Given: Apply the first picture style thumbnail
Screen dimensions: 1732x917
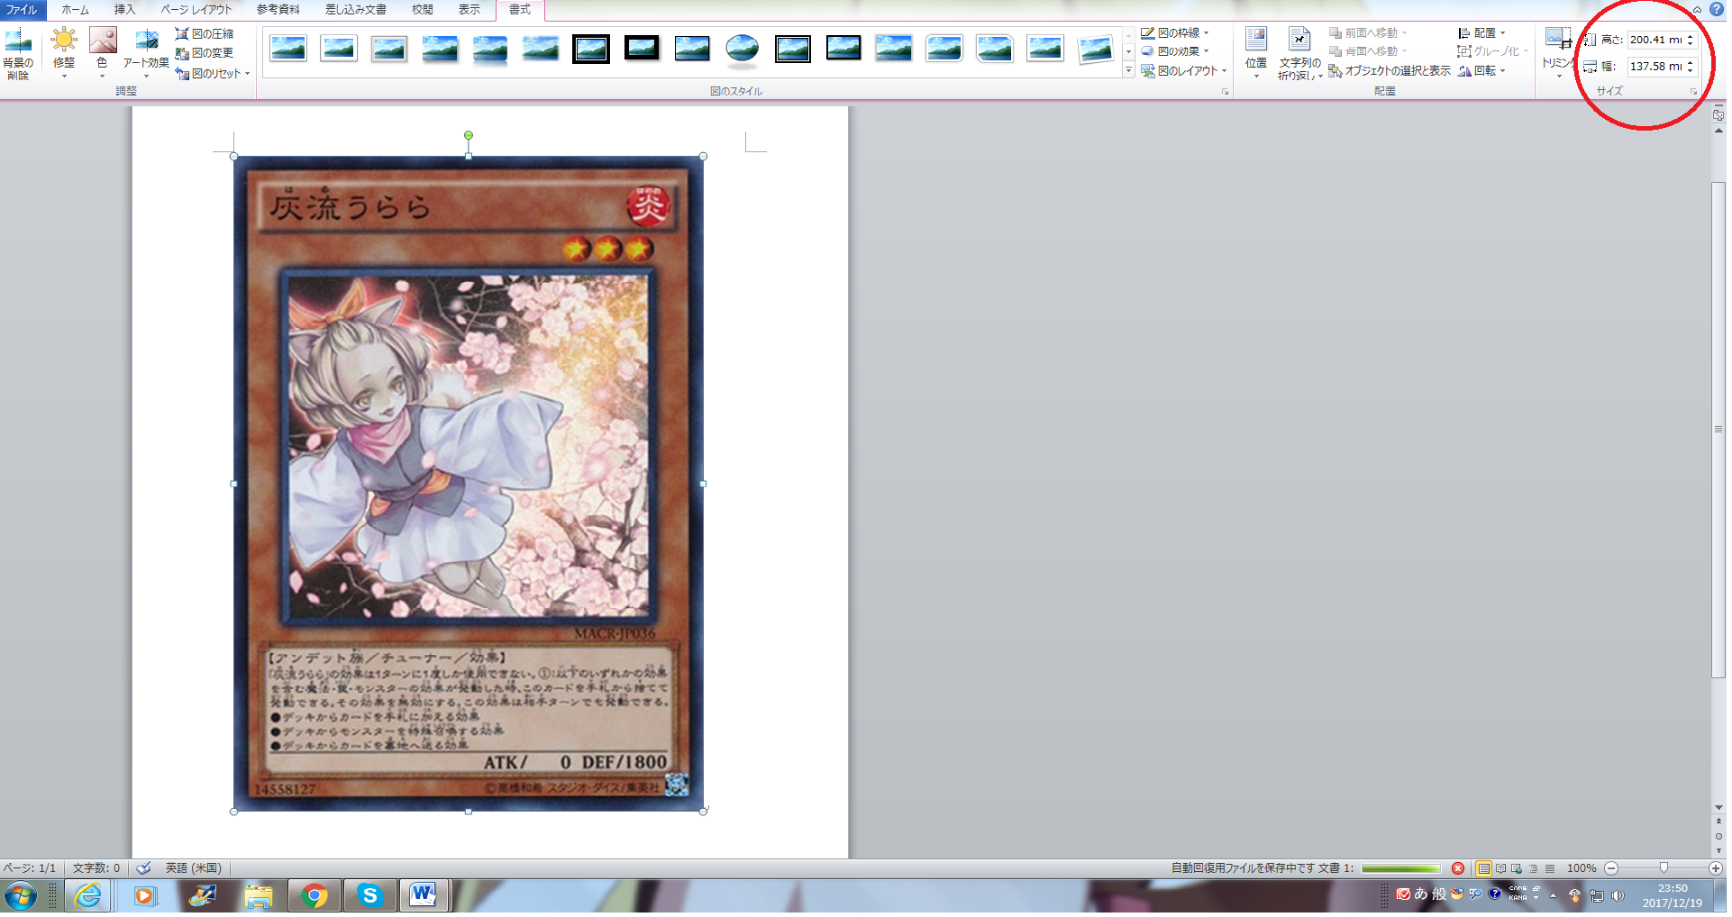Looking at the screenshot, I should coord(288,49).
